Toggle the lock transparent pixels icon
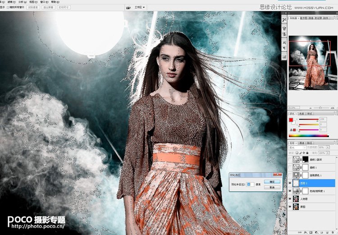338x235 pixels. 297,153
